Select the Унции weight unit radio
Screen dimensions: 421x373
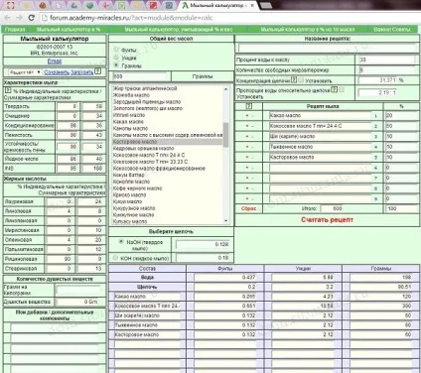tap(116, 58)
